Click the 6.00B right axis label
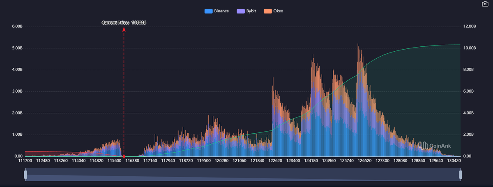This screenshot has height=187, width=493. point(469,91)
